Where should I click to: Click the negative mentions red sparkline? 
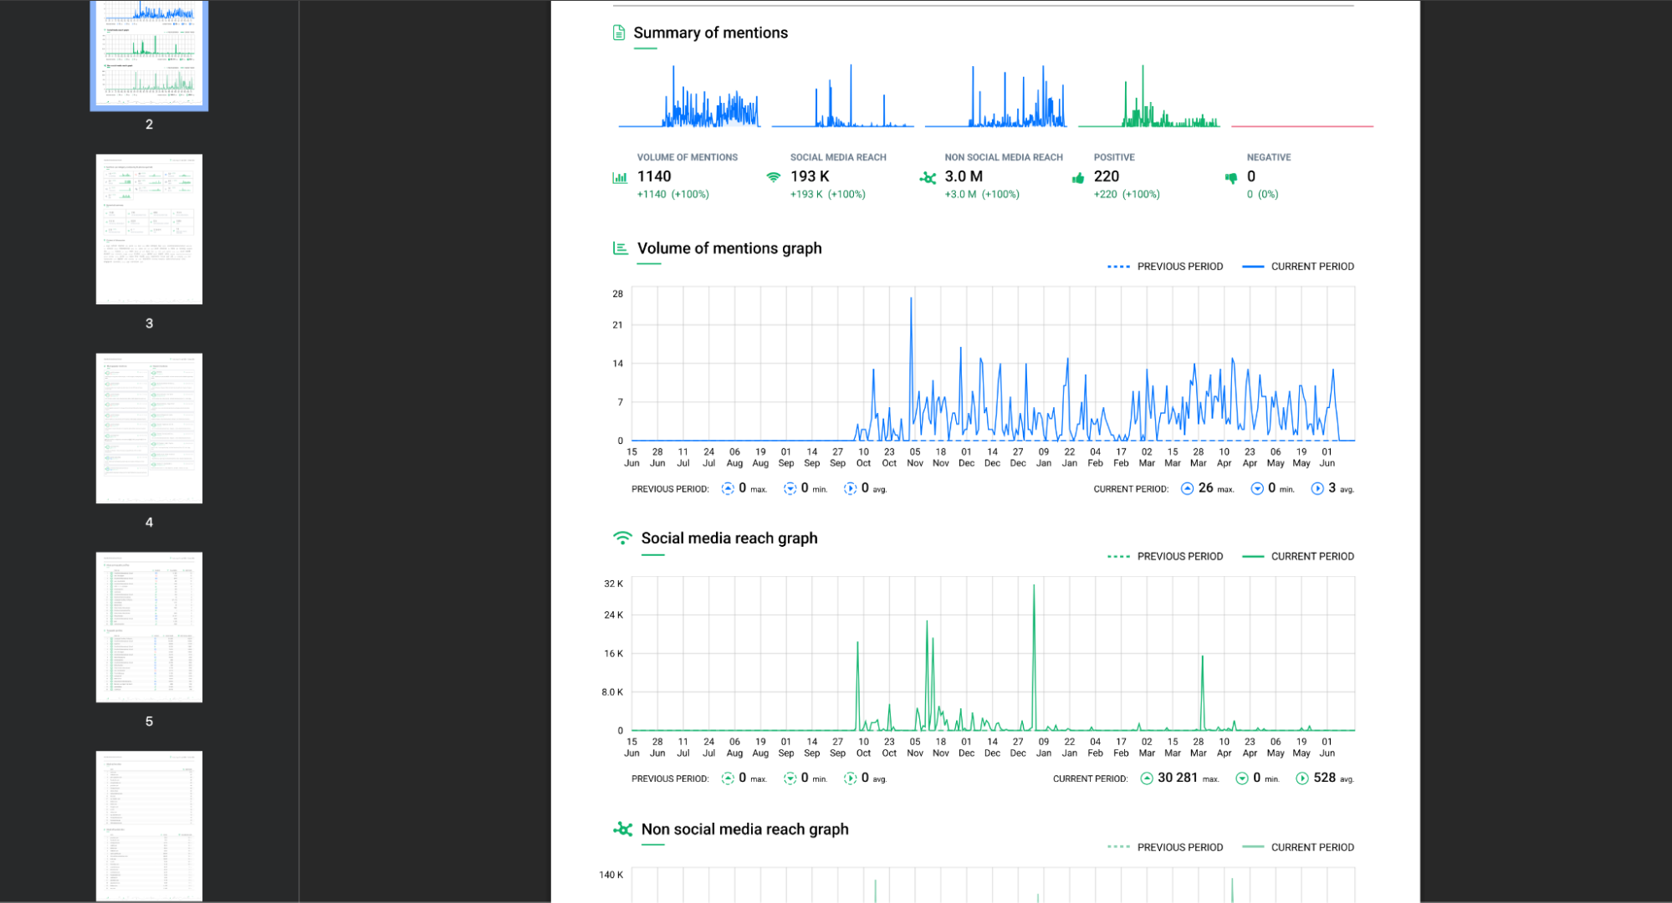(1302, 126)
